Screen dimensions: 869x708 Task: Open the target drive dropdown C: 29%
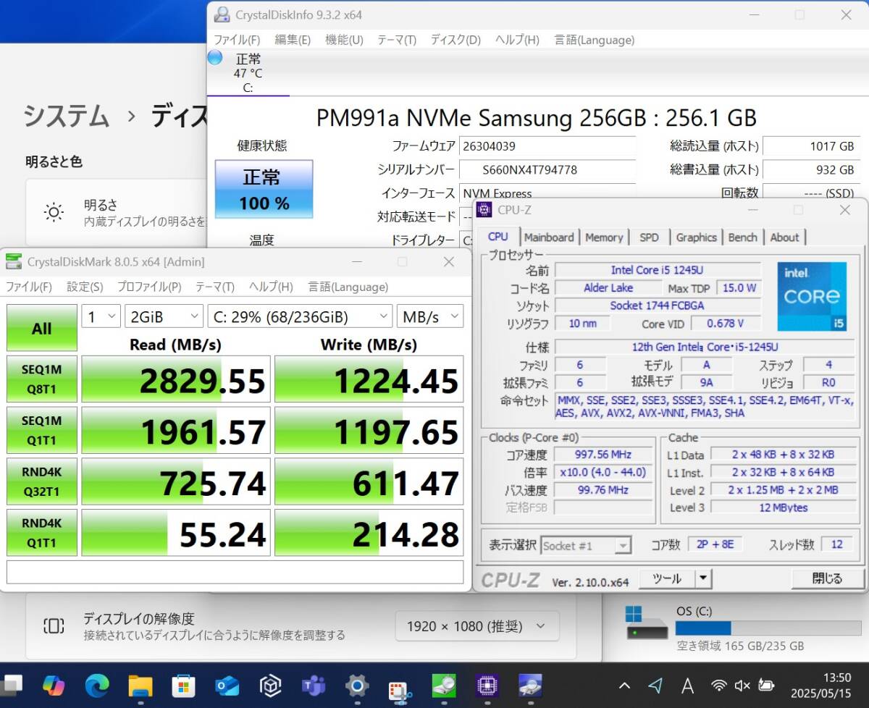click(x=300, y=316)
